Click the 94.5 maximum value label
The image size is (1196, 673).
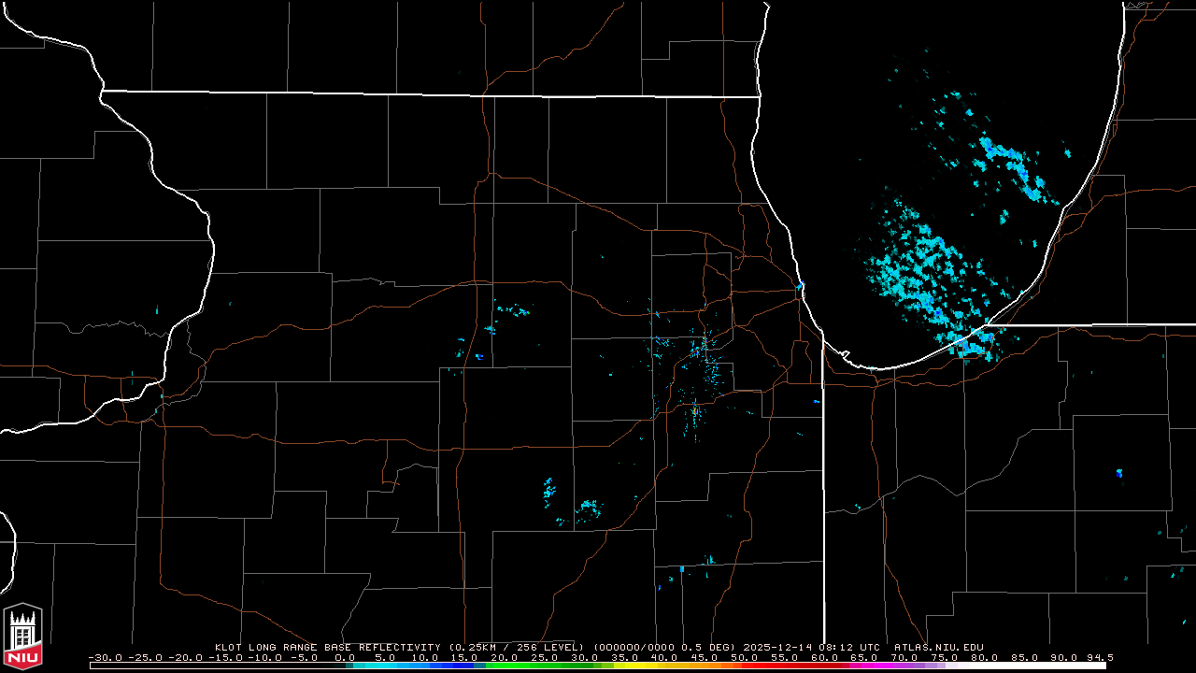pos(1099,657)
